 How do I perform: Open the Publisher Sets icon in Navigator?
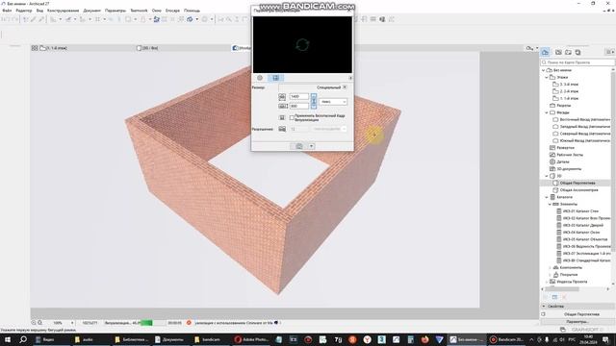tap(577, 52)
